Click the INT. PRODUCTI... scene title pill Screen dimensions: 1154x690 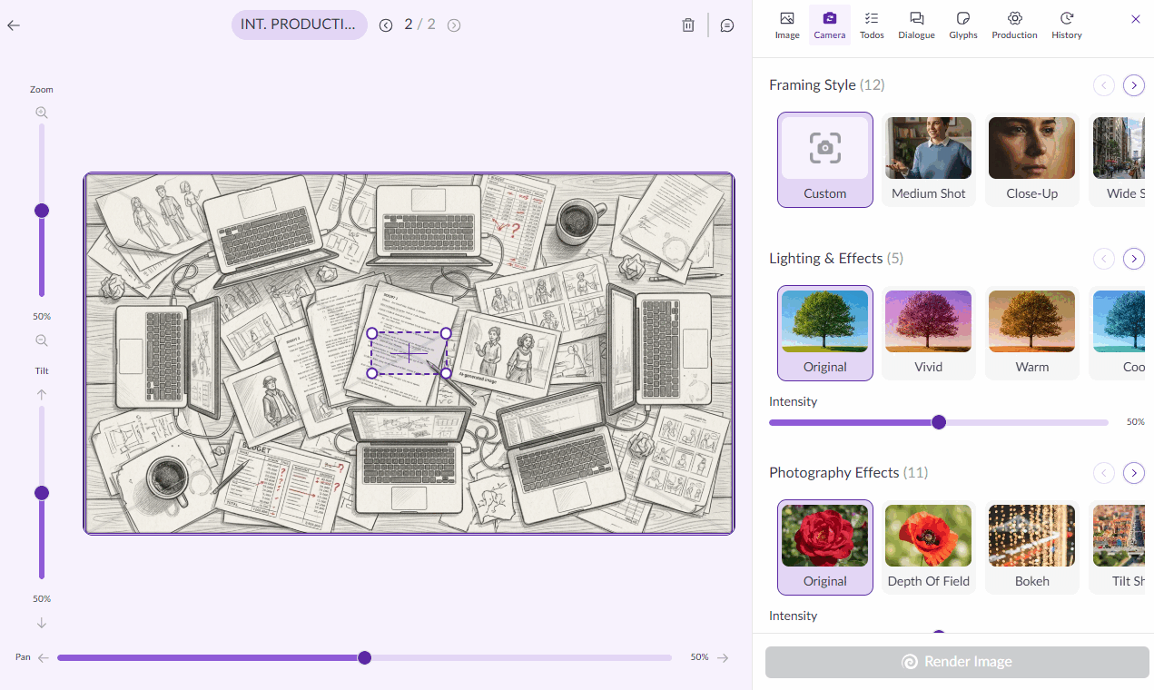click(x=300, y=25)
